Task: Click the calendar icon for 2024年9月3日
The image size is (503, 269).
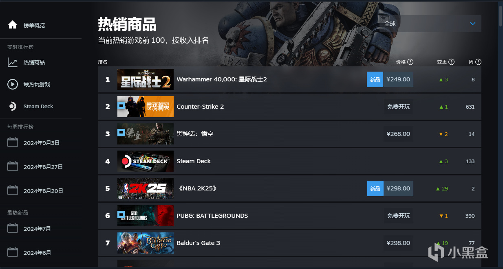Action: 13,143
